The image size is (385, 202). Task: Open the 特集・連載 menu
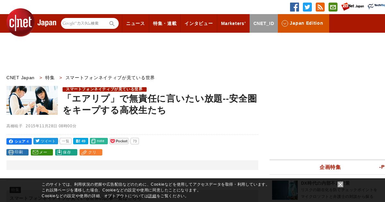(165, 23)
